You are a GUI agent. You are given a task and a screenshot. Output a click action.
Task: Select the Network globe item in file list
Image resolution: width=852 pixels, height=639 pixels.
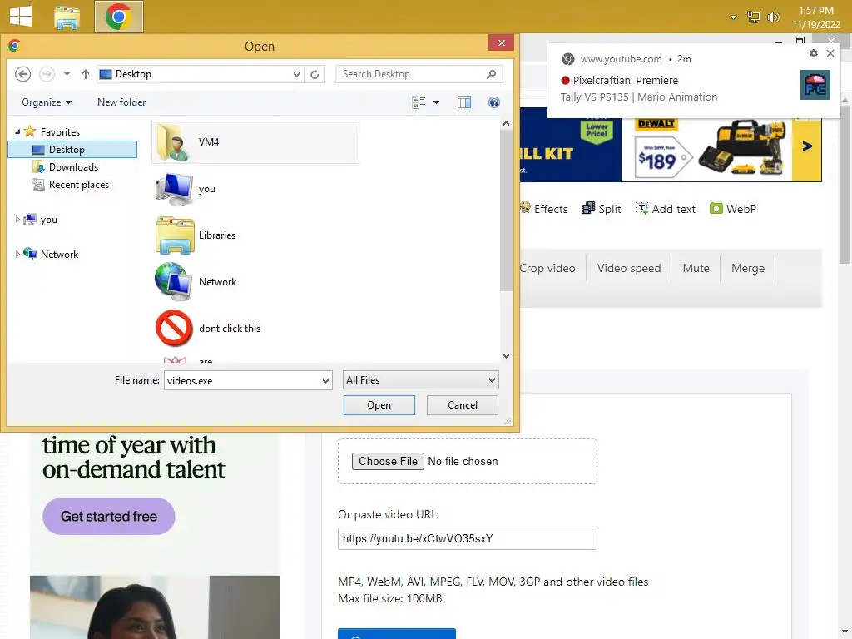tap(196, 282)
